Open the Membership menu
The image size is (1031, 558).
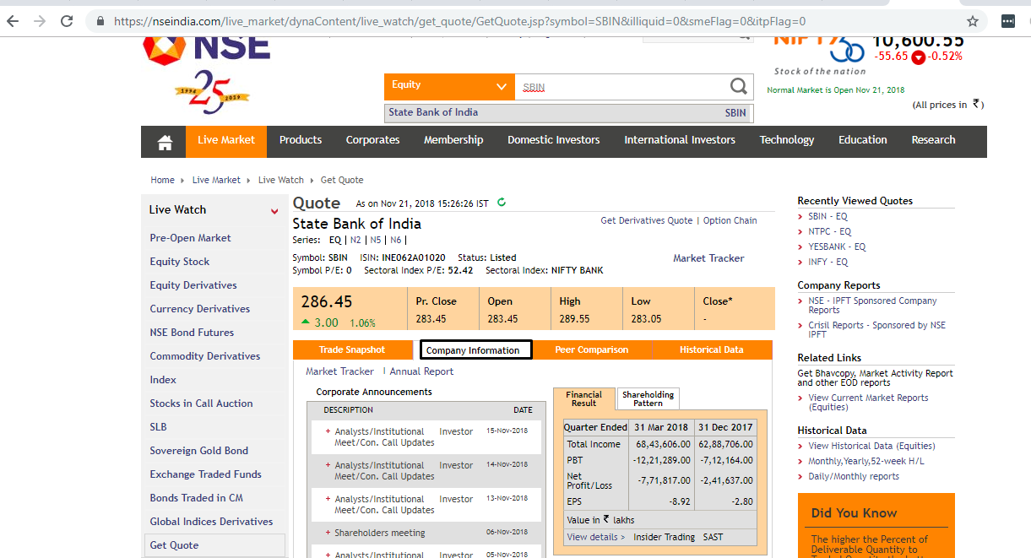[x=453, y=140]
